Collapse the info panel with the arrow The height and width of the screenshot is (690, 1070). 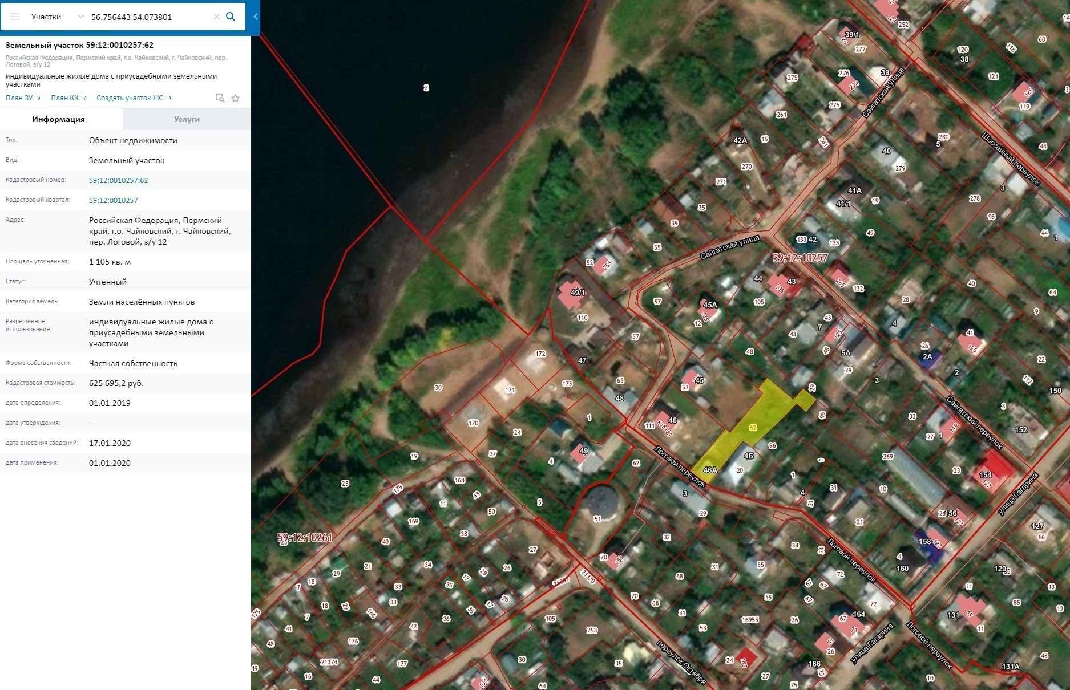(x=256, y=17)
